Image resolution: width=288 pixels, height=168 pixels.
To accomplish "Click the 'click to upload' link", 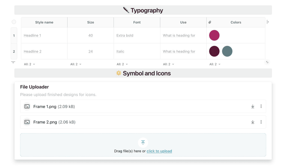I will 159,151.
